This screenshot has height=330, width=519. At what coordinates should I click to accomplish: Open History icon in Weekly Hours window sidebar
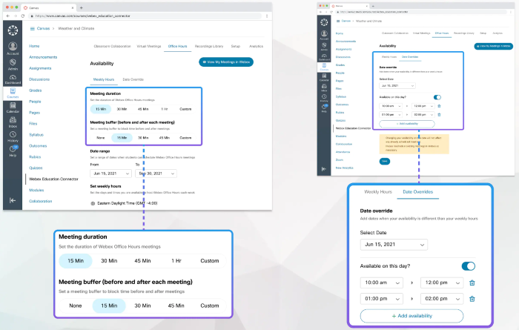[13, 136]
